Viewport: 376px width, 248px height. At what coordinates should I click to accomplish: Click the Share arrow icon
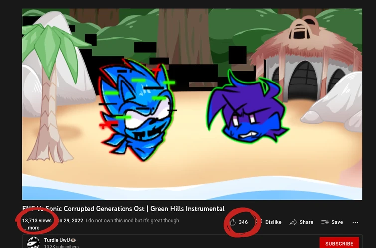click(x=293, y=222)
